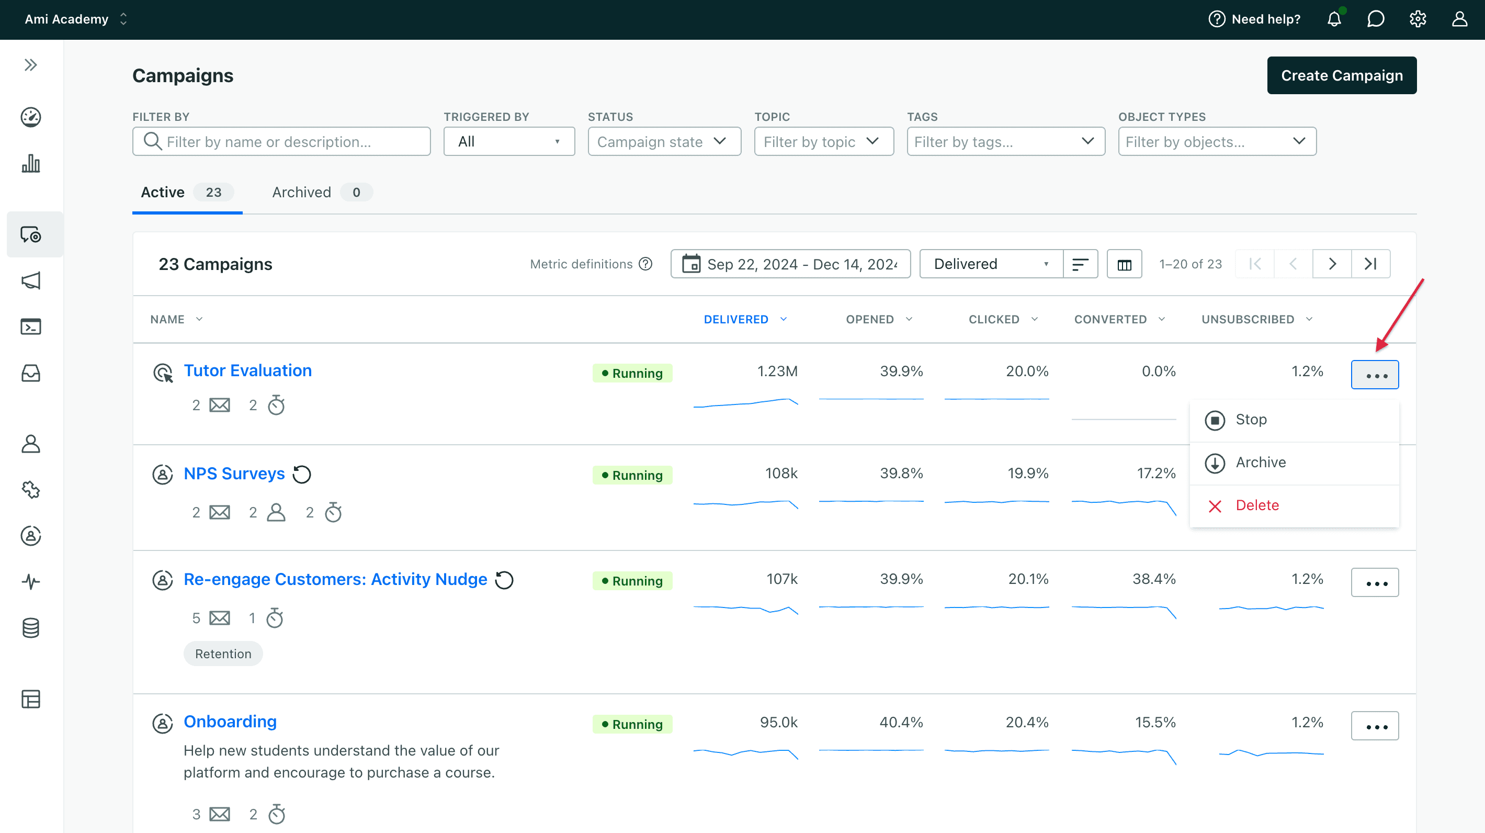Open the Tutor Evaluation campaign link

point(248,370)
